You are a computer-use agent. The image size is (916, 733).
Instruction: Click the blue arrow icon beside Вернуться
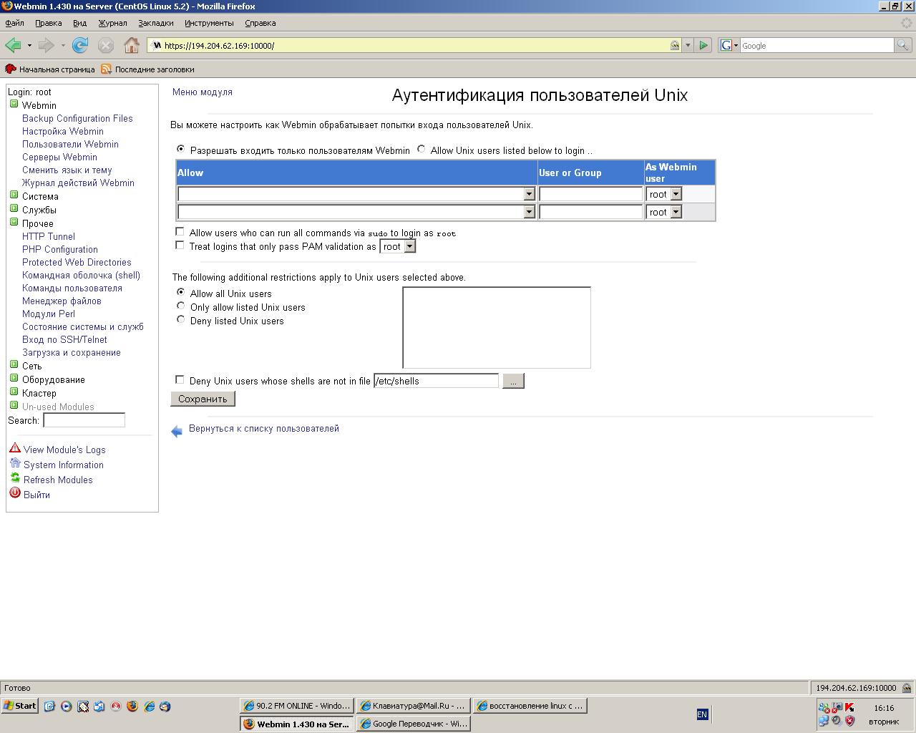click(177, 431)
